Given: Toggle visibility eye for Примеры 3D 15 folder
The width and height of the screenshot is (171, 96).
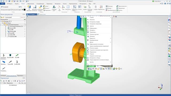Looking at the screenshot, I should coord(25,21).
